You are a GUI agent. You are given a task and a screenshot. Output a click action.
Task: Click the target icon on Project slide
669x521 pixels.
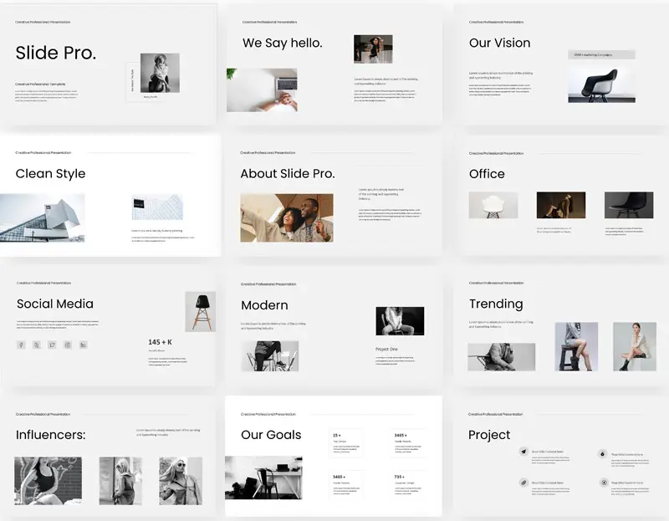coord(602,483)
